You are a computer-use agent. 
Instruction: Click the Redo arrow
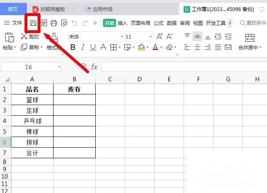point(85,23)
